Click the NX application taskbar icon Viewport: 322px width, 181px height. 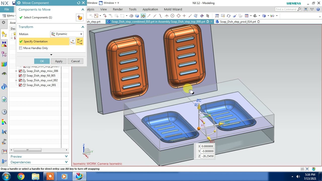point(79,176)
